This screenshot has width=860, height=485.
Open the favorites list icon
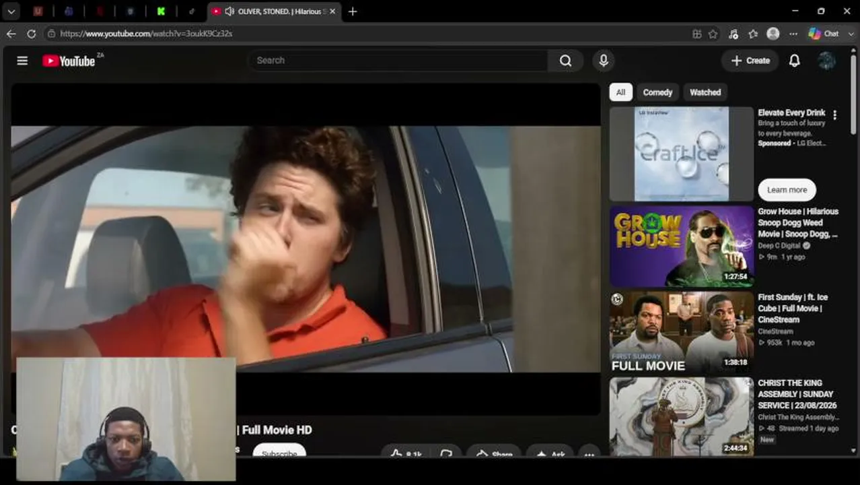coord(753,34)
